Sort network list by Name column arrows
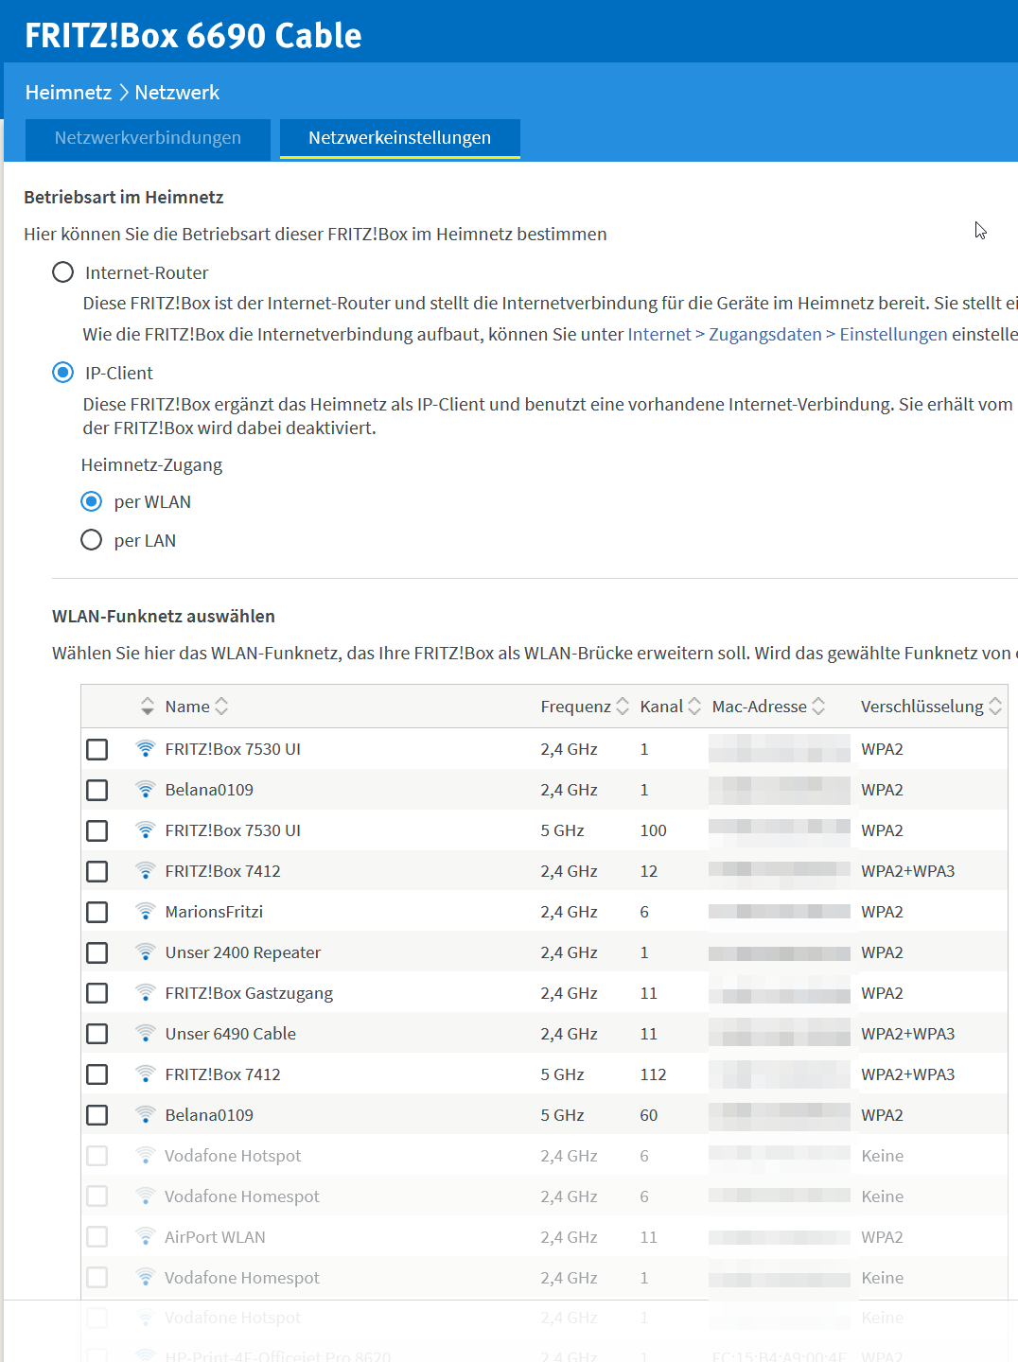 point(221,707)
